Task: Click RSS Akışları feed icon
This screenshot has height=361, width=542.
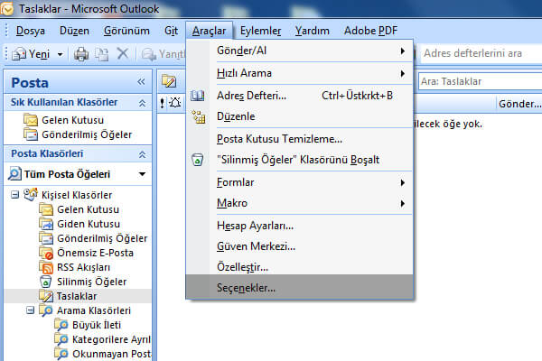Action: [x=46, y=267]
